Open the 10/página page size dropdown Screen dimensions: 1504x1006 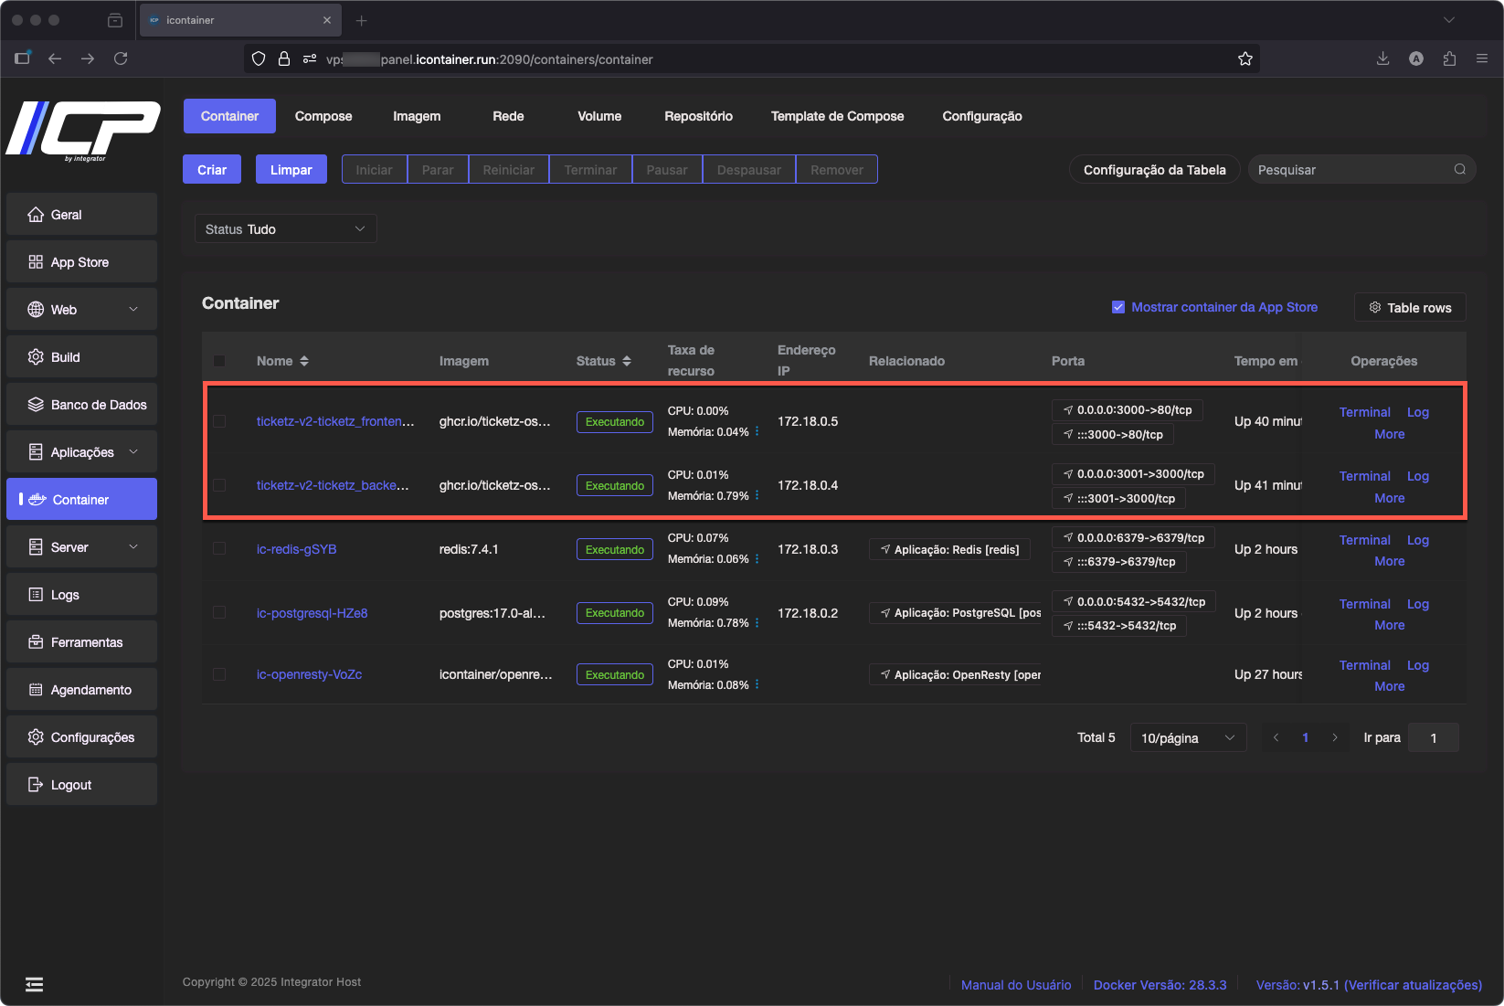tap(1187, 737)
